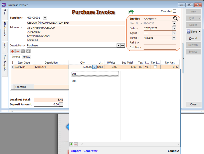Remove the selected invoice line row
Image resolution: width=204 pixels, height=154 pixels.
[x=17, y=51]
